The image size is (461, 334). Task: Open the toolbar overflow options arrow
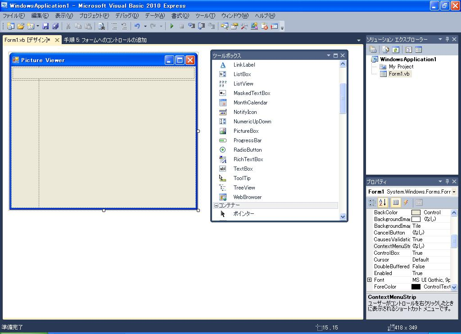coord(282,27)
